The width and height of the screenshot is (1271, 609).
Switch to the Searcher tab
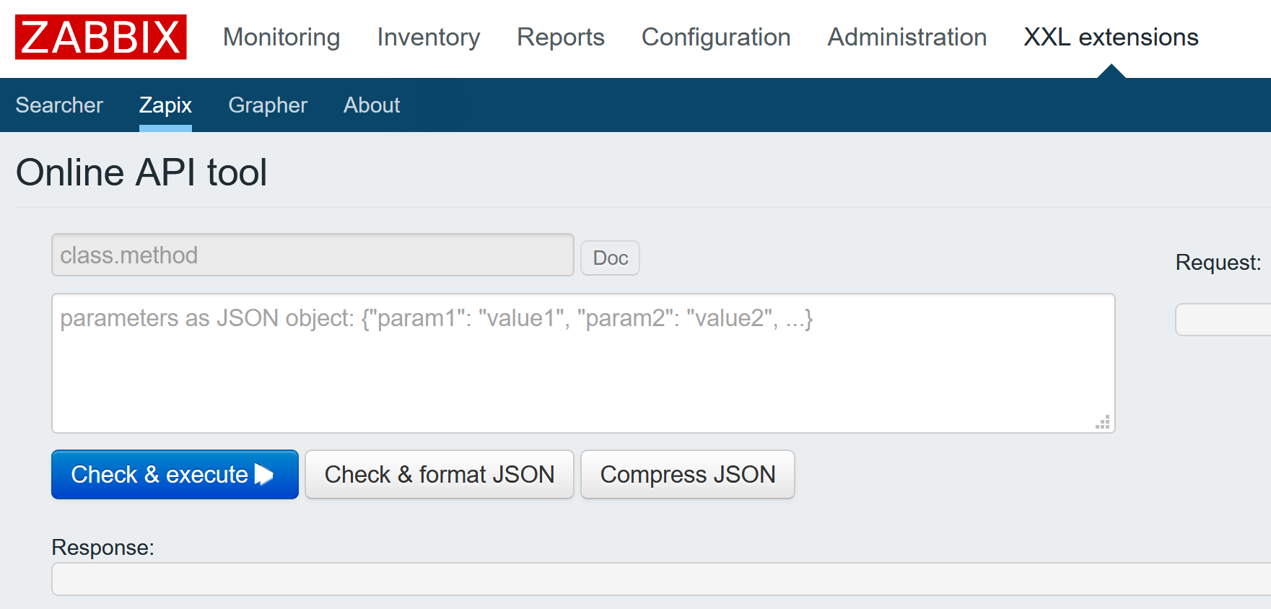click(59, 105)
